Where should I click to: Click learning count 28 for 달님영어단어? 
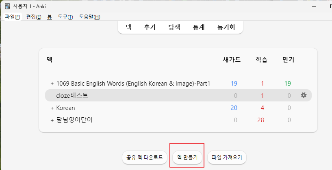[x=260, y=120]
